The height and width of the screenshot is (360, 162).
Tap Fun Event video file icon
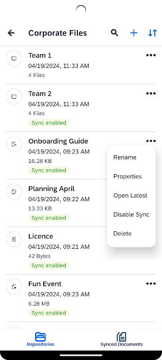tap(14, 287)
